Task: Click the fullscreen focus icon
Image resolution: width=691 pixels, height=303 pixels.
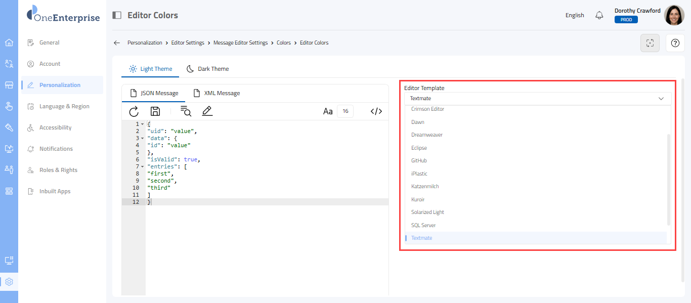Action: pos(650,43)
